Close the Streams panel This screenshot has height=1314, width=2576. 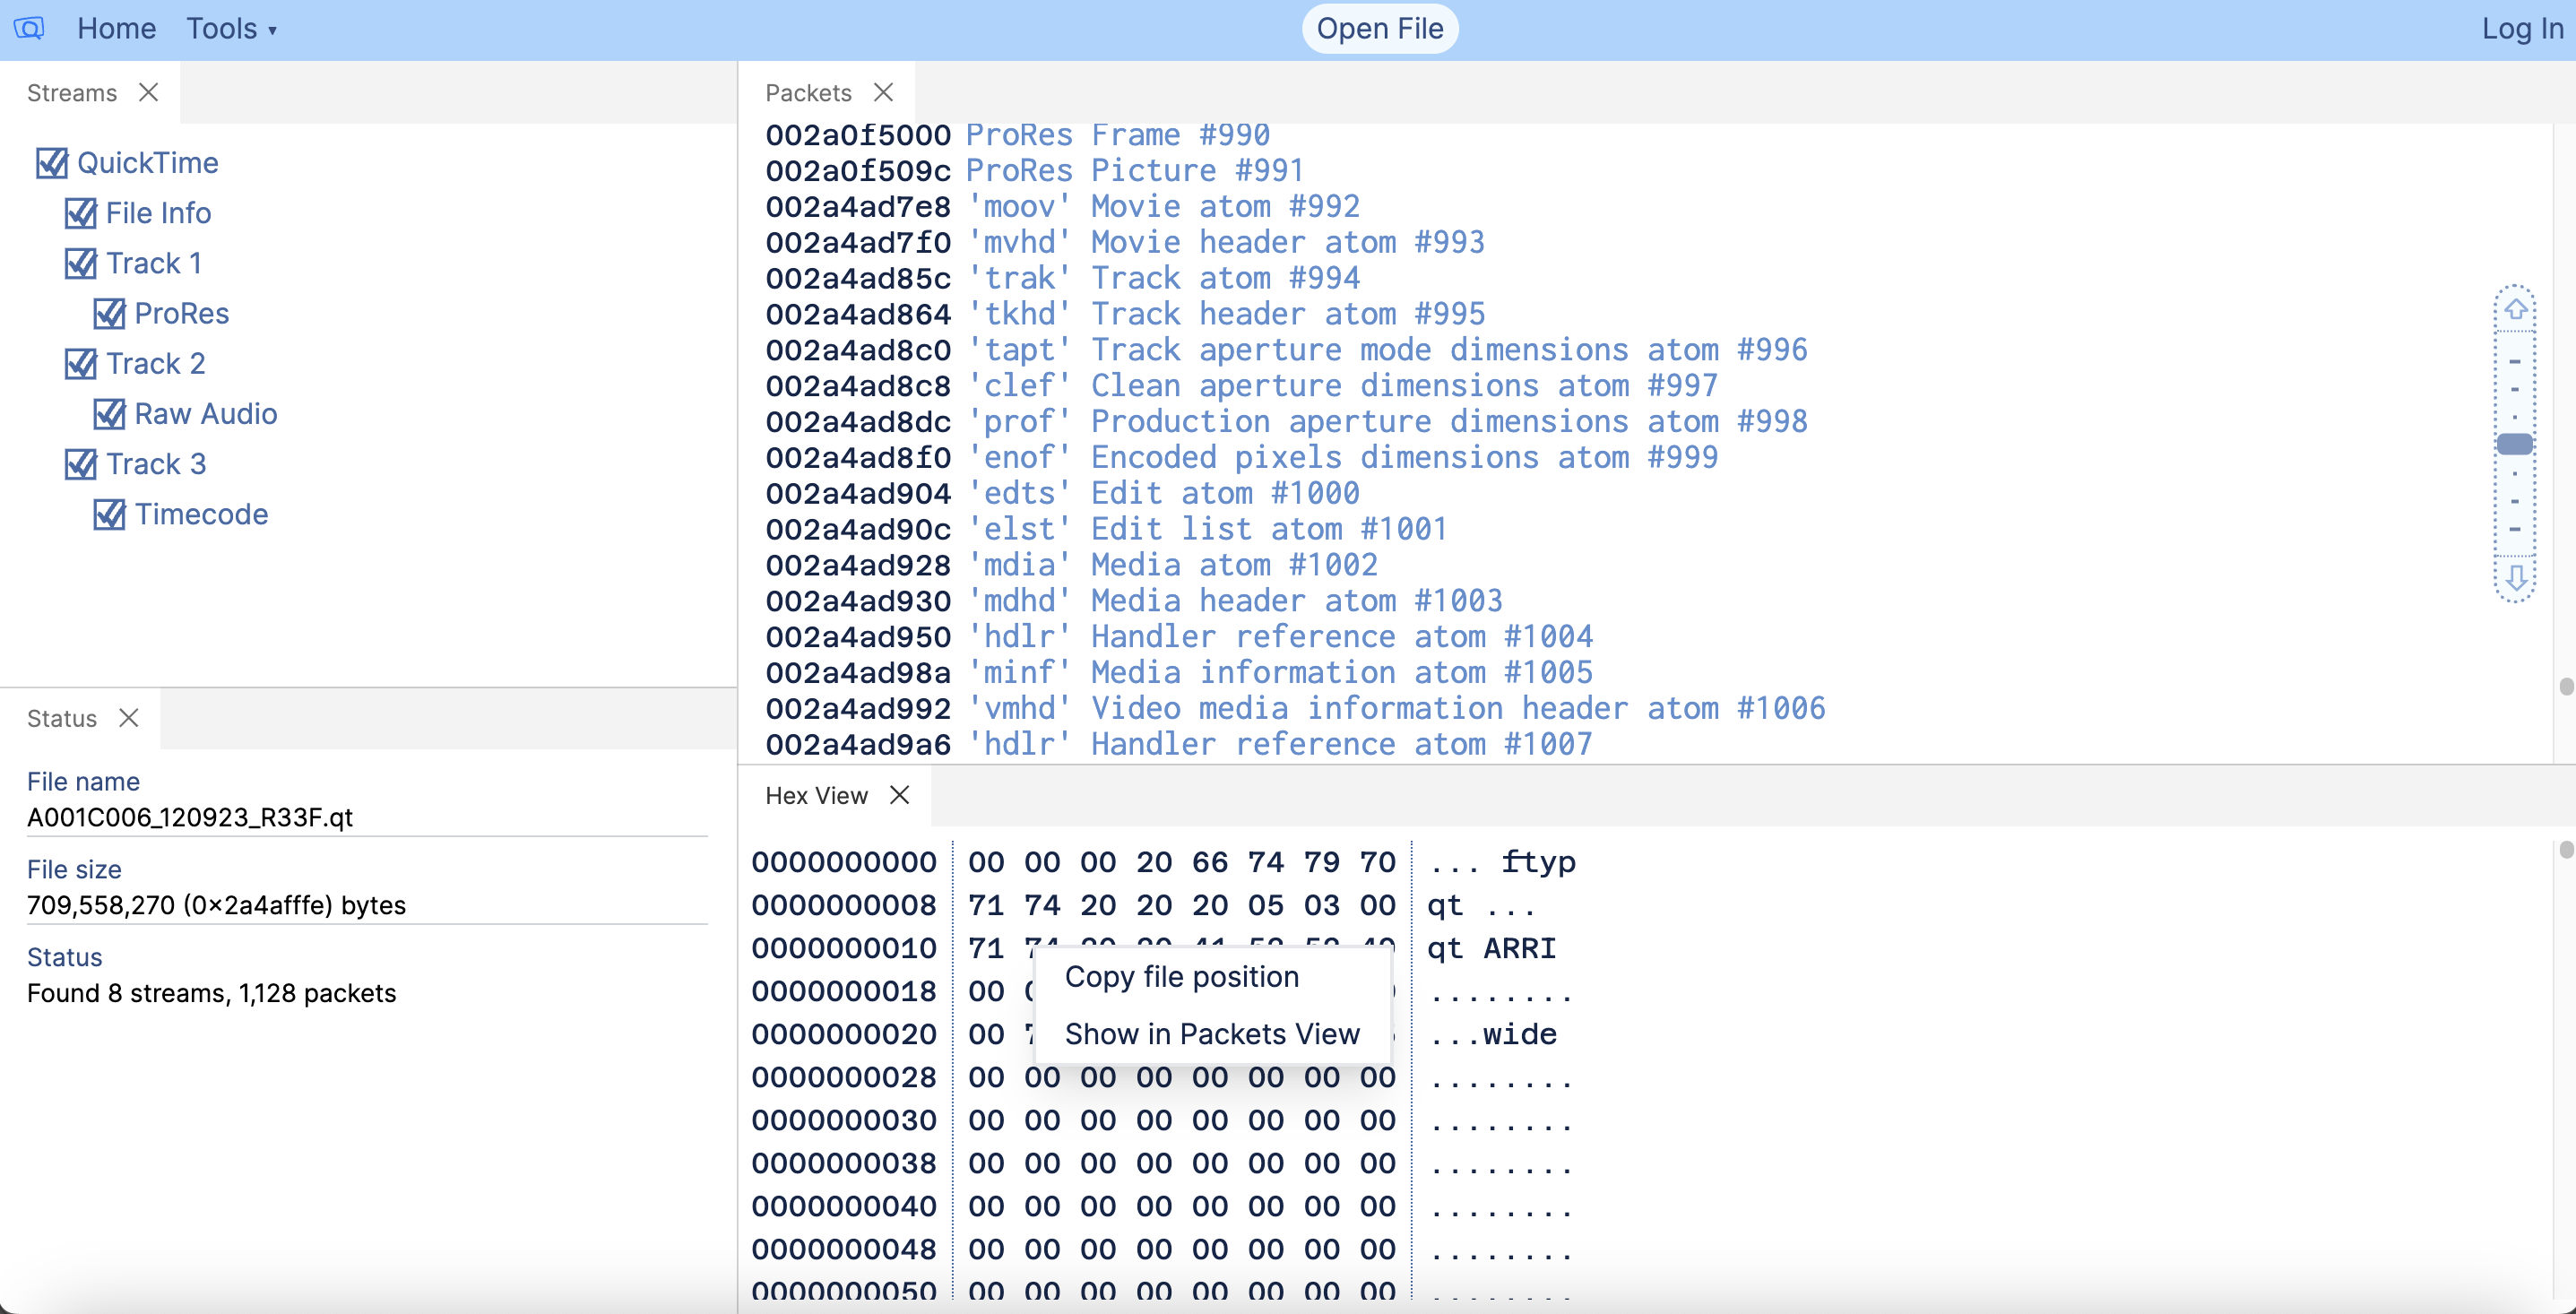[150, 92]
